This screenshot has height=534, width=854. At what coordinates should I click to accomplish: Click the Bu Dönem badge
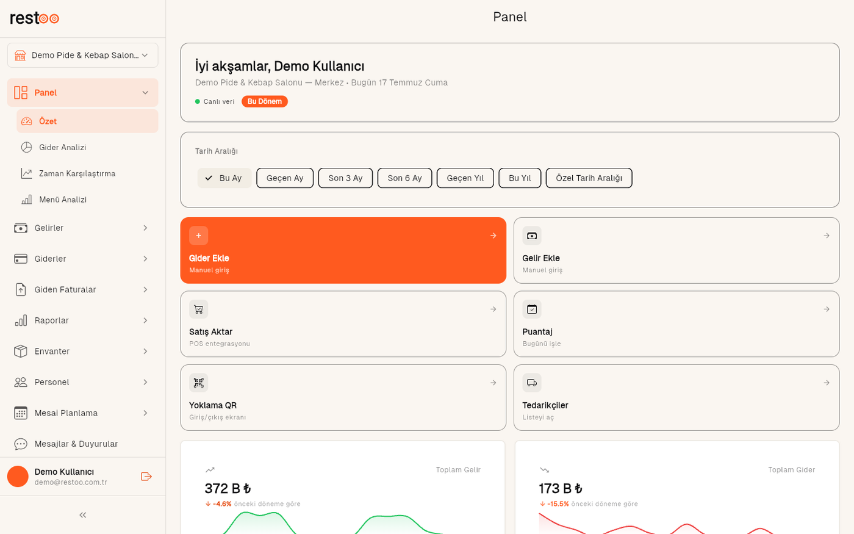pyautogui.click(x=265, y=101)
